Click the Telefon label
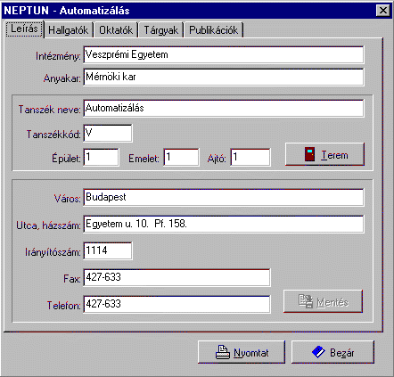The width and height of the screenshot is (394, 377). coord(64,306)
